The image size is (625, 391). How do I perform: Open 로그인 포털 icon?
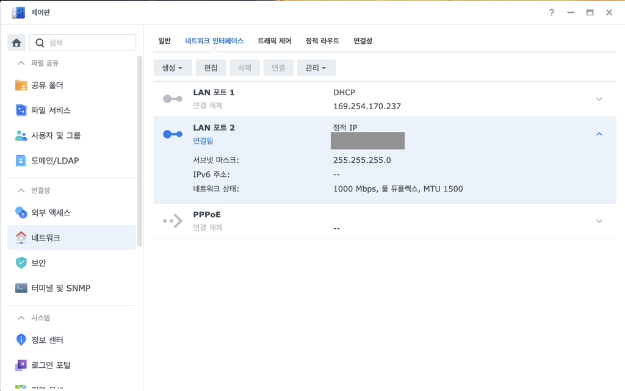click(x=21, y=365)
